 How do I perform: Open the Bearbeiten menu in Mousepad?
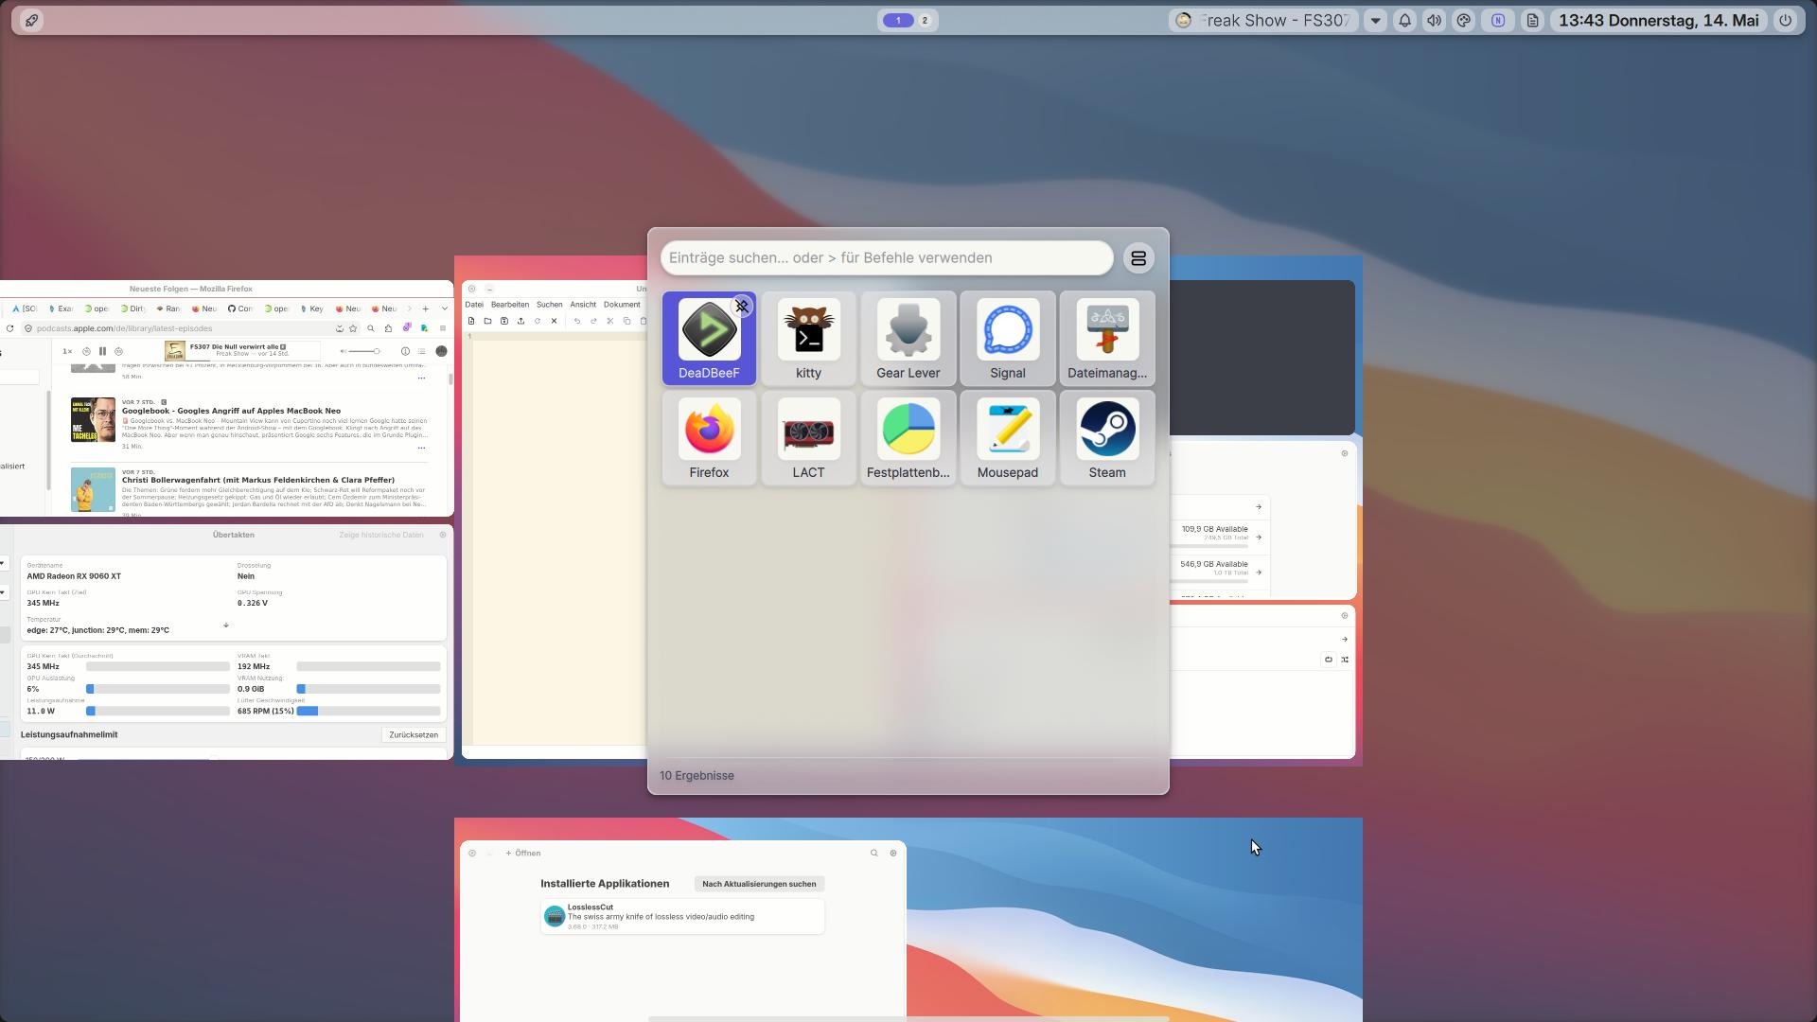pos(510,305)
